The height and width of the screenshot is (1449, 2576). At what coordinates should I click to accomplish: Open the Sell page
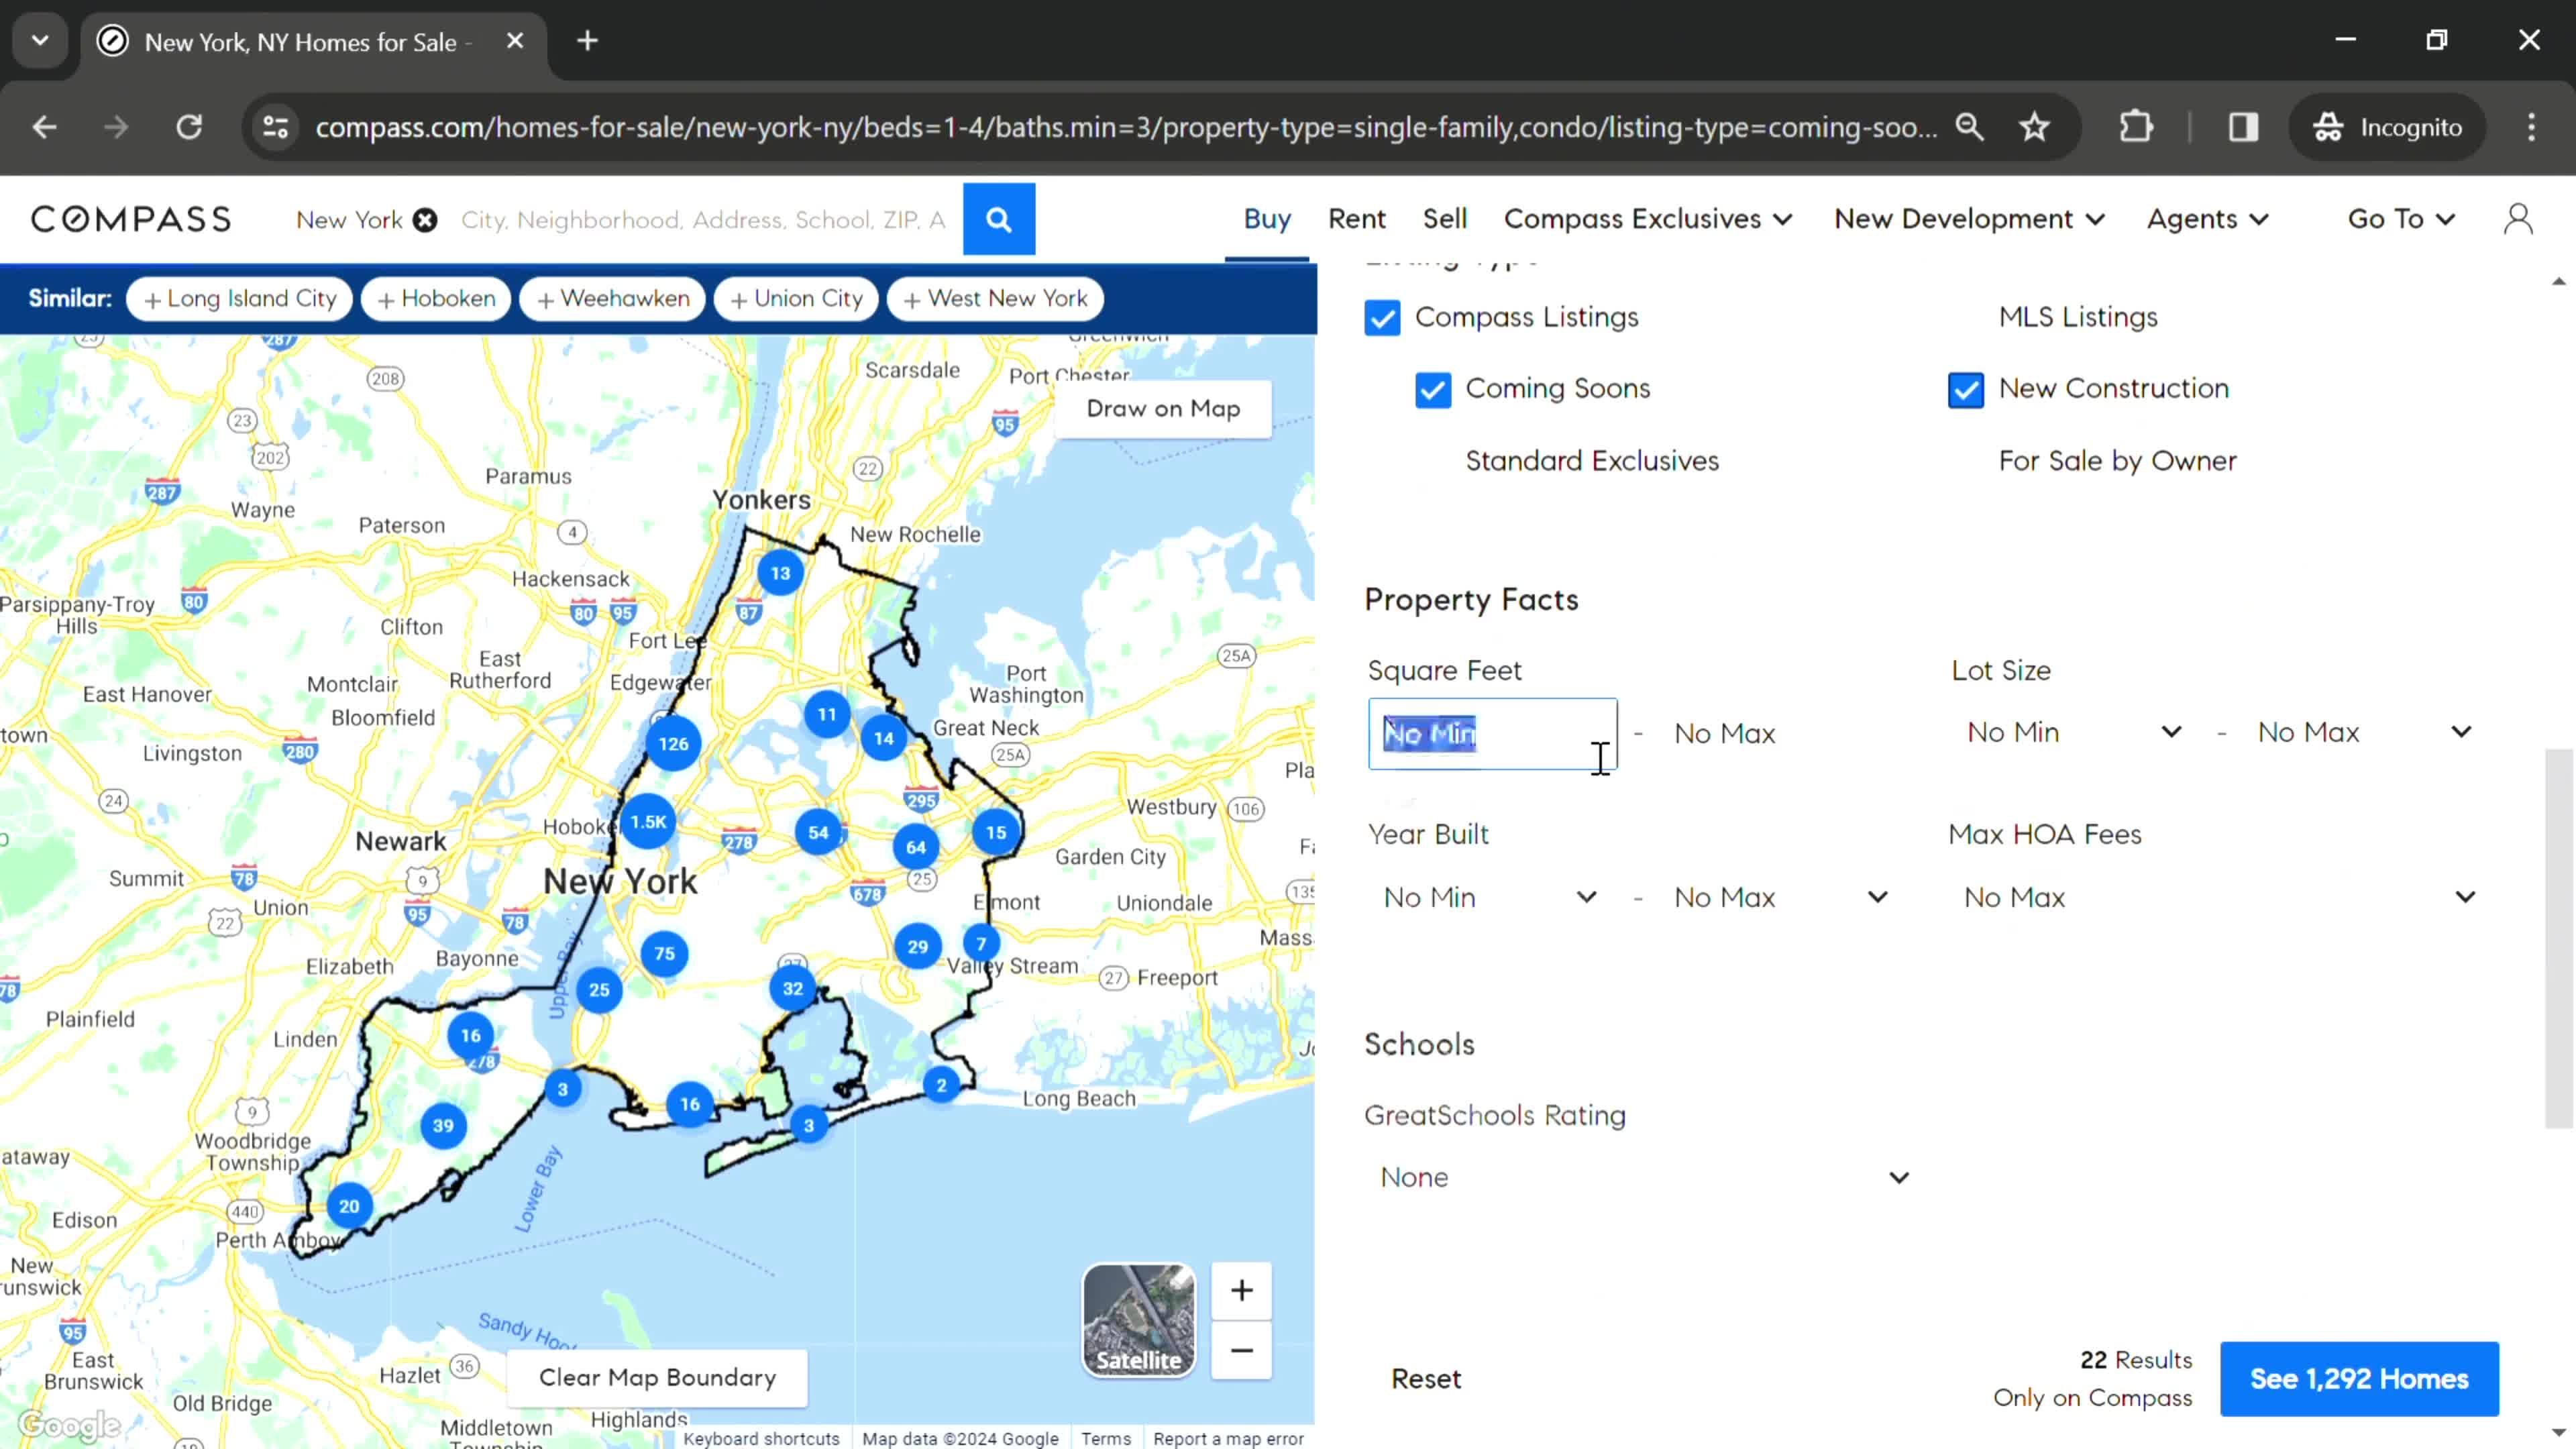[x=1444, y=219]
